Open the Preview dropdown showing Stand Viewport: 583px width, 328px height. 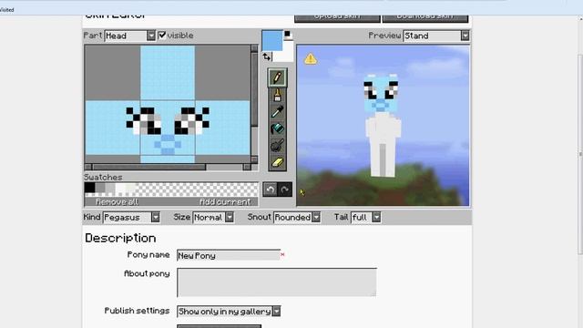[x=436, y=36]
